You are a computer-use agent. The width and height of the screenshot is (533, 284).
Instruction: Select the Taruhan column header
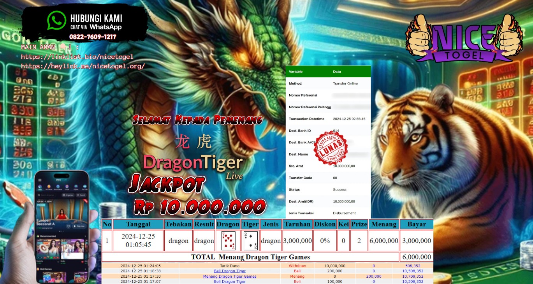297,224
